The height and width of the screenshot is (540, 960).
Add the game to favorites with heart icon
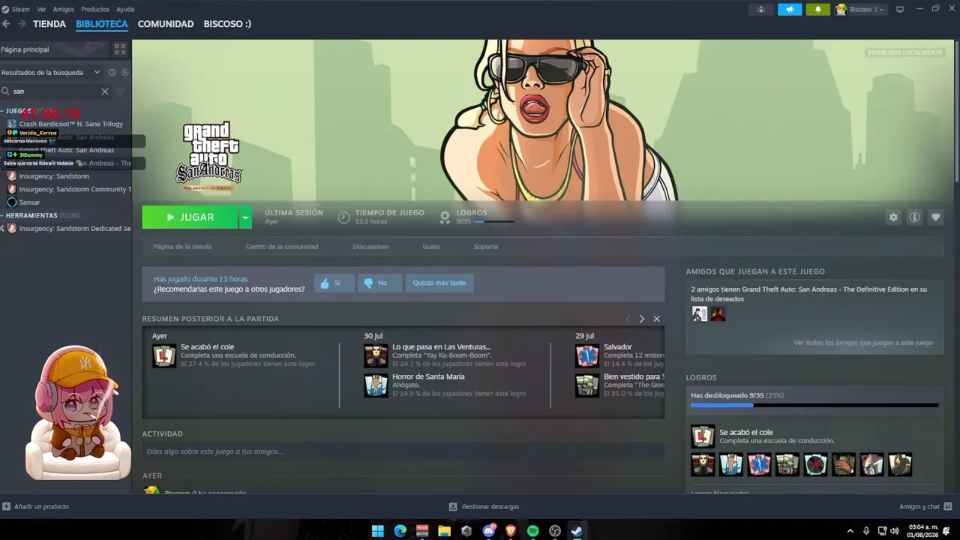tap(935, 217)
